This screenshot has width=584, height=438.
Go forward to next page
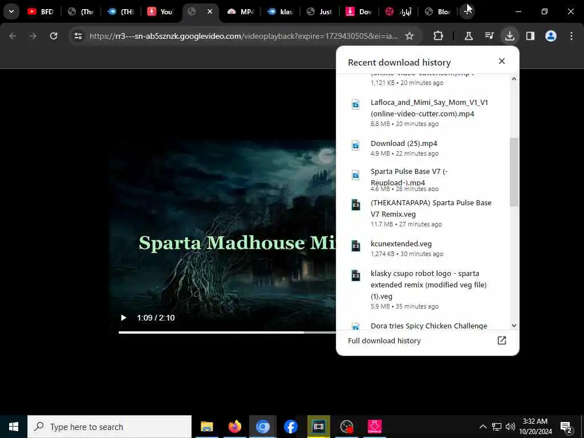(33, 36)
